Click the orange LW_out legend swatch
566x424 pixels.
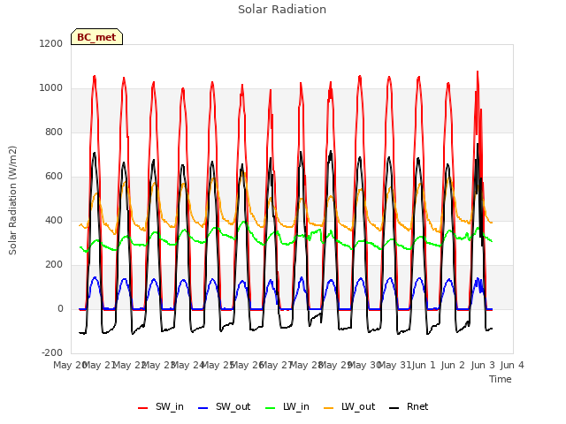pyautogui.click(x=329, y=408)
